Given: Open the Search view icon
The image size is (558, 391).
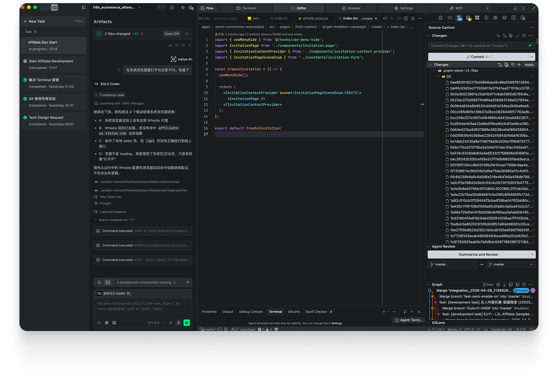Looking at the screenshot, I should 450,18.
